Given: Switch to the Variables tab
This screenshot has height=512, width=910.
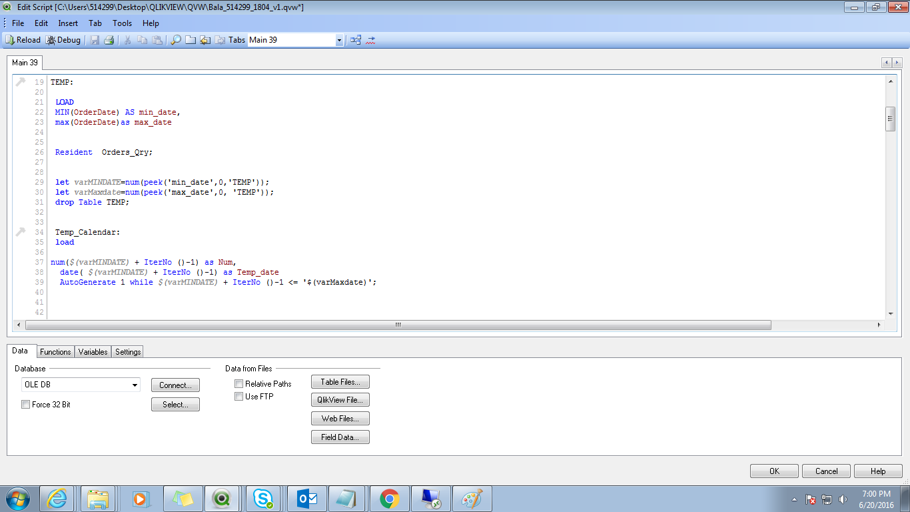Looking at the screenshot, I should coord(93,352).
